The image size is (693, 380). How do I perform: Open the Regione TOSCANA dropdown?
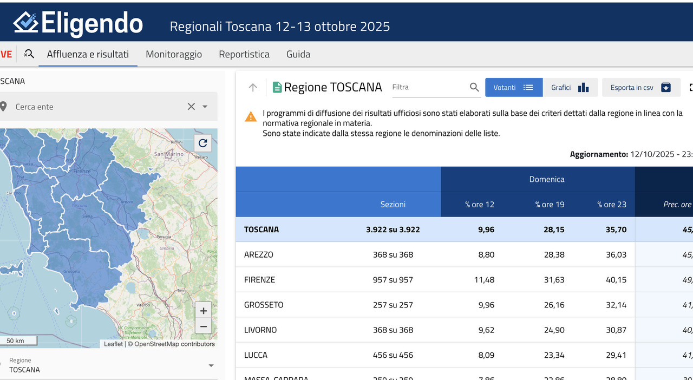click(x=211, y=365)
